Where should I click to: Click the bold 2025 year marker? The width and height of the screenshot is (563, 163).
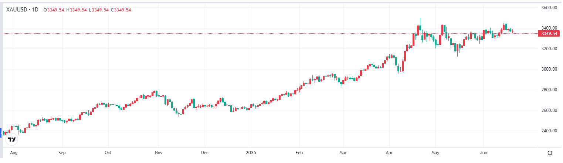click(251, 153)
